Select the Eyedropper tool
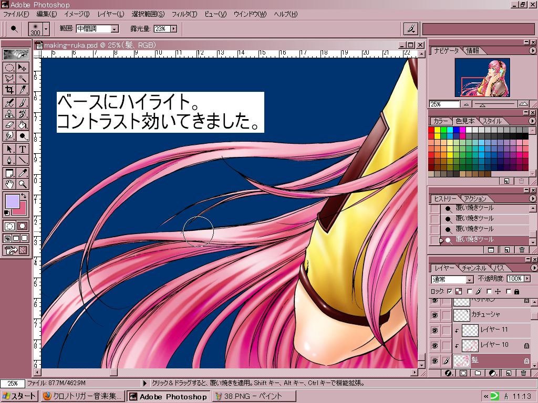The image size is (538, 403). 23,173
